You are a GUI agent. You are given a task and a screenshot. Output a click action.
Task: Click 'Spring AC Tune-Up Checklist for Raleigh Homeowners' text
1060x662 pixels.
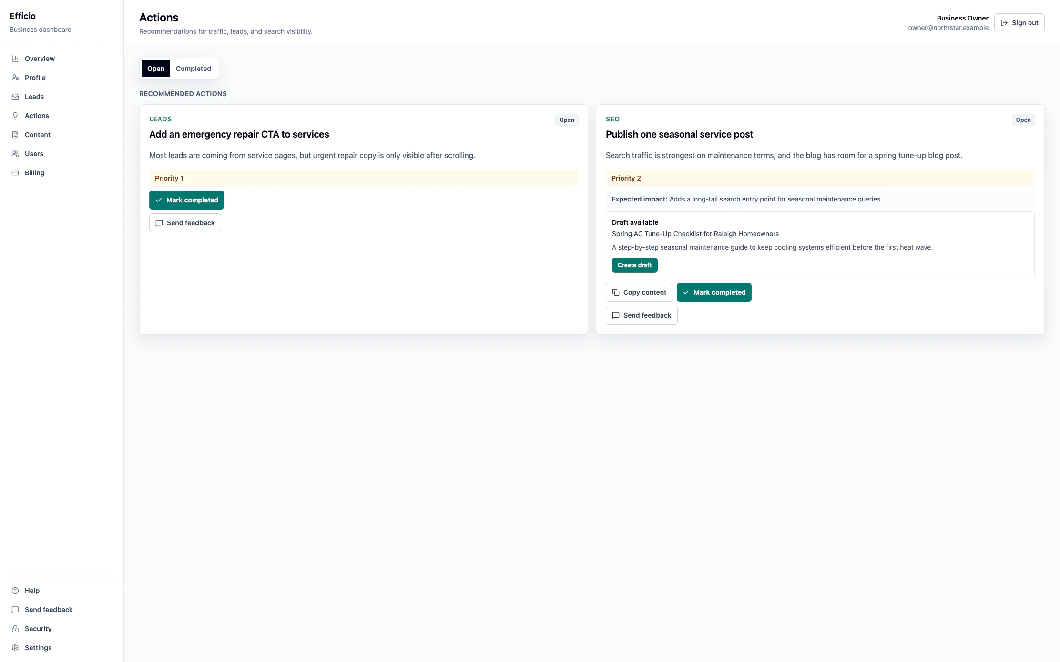[x=695, y=234]
